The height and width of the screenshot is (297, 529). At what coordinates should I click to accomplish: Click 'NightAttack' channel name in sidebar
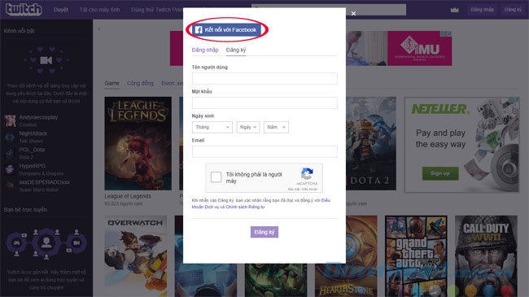click(33, 133)
